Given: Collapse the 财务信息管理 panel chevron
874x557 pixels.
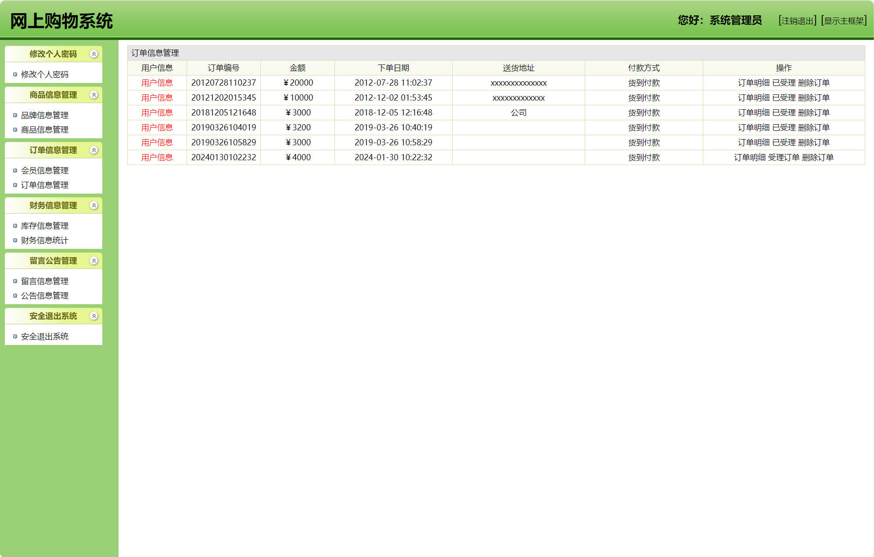Looking at the screenshot, I should coord(94,205).
